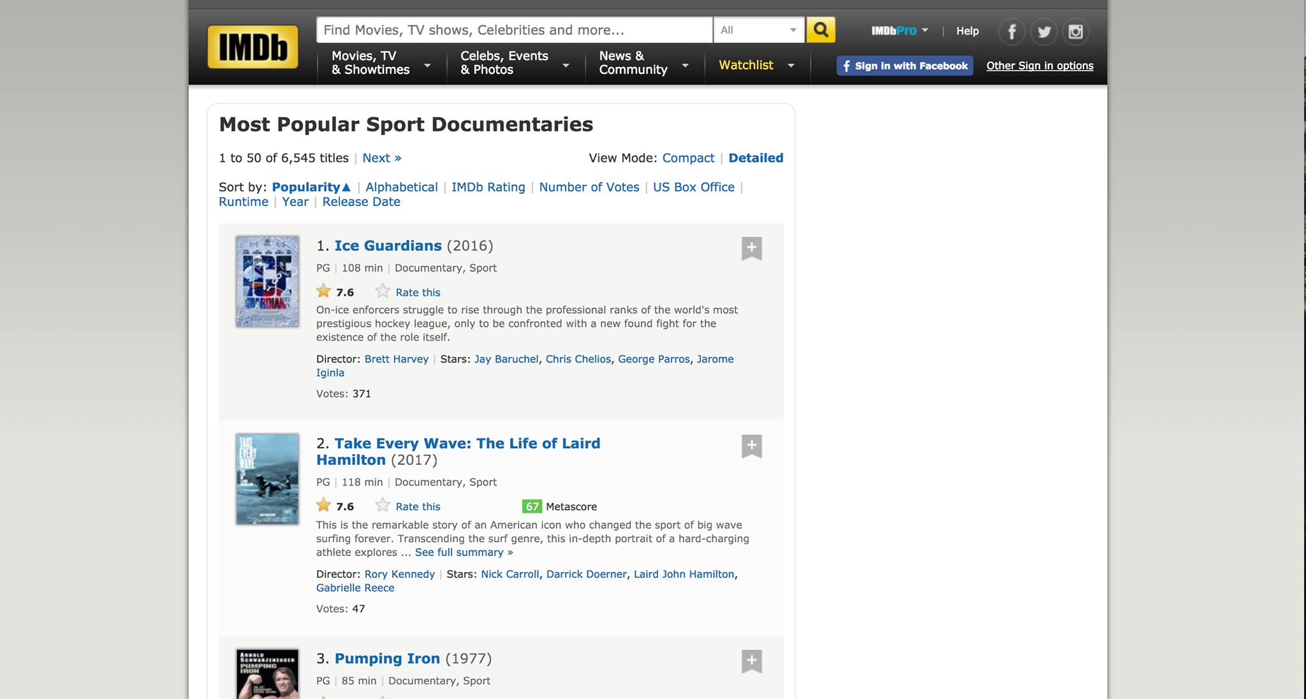Open Nick Carroll's profile link

(510, 574)
